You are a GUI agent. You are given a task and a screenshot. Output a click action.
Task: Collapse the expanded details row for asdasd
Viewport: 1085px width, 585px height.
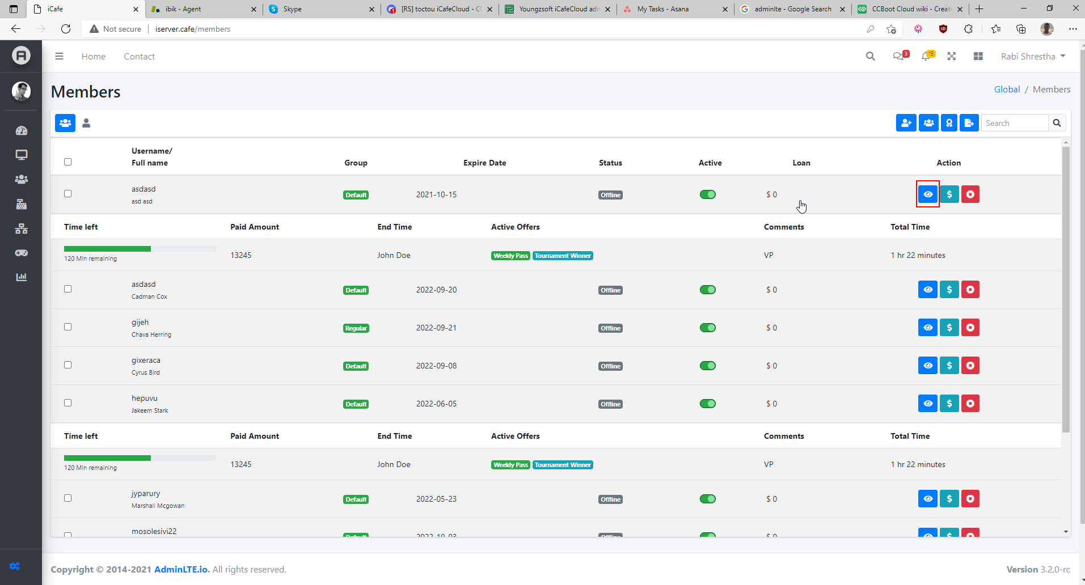click(927, 194)
